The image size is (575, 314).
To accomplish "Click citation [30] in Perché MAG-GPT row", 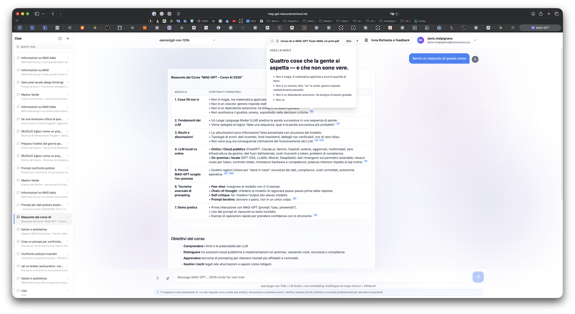I will 231,173.
